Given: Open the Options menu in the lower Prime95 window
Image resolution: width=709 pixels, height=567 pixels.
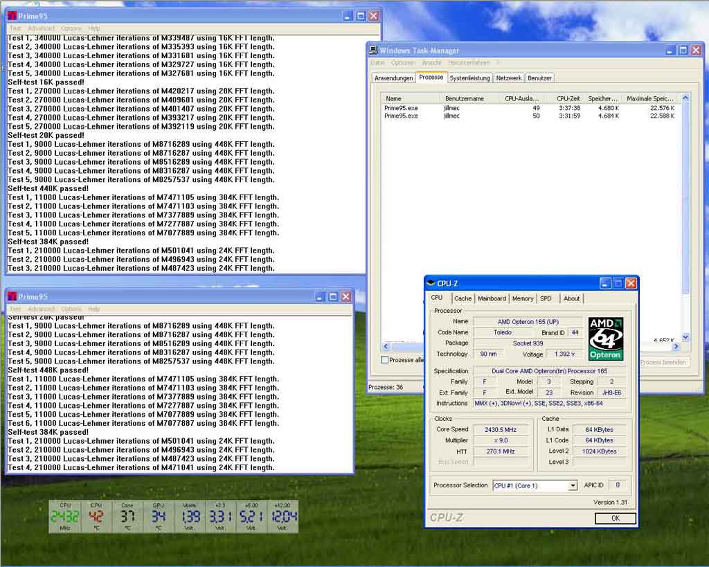Looking at the screenshot, I should [x=71, y=309].
